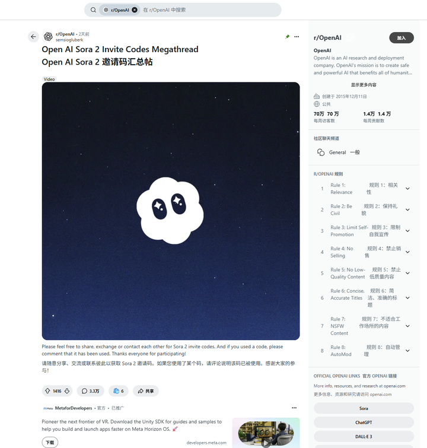Click the Meta ad's 下载 download button
The width and height of the screenshot is (427, 448).
click(50, 442)
